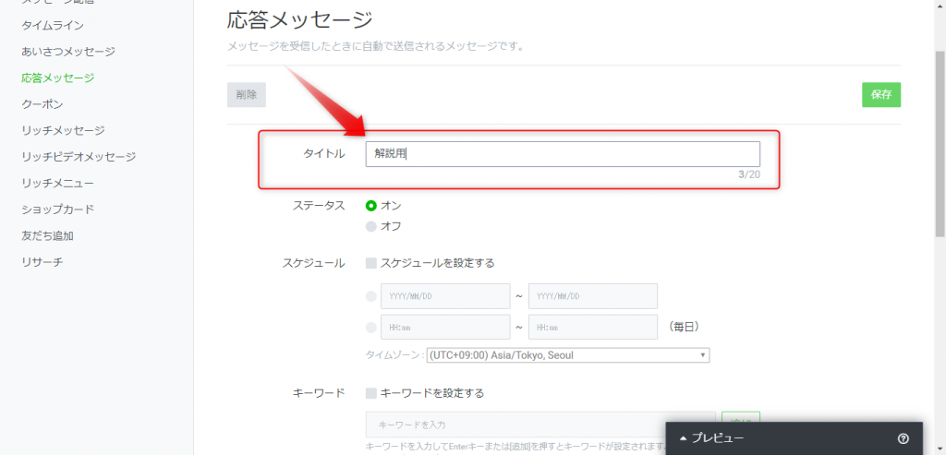This screenshot has width=946, height=455.
Task: Click the green 保存 button
Action: click(880, 95)
